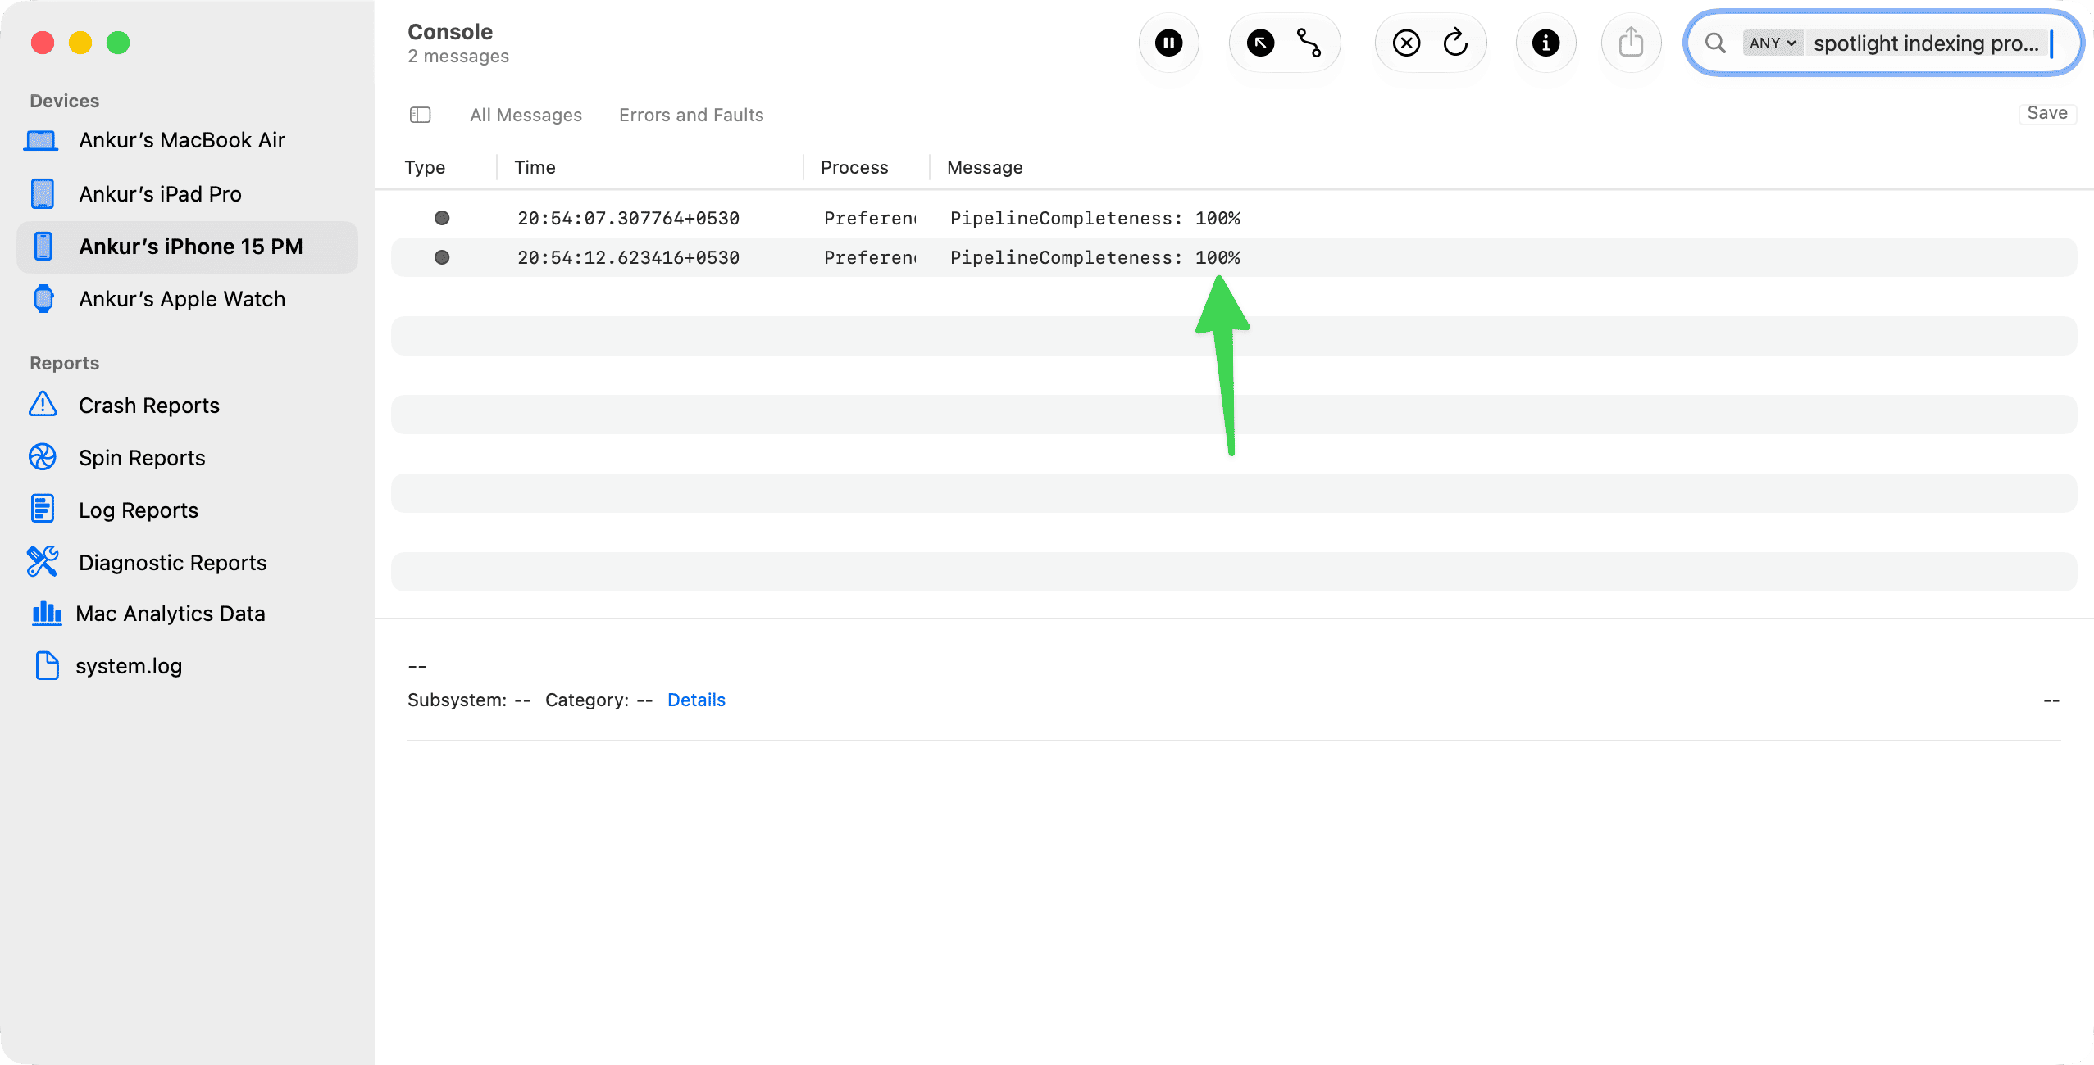Viewport: 2094px width, 1065px height.
Task: Click the Now arrow toolbar icon
Action: tap(1260, 43)
